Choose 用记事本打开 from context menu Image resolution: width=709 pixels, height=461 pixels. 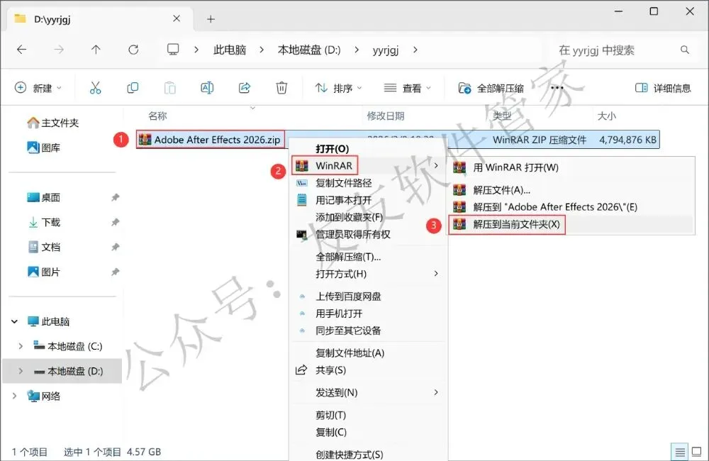click(344, 200)
